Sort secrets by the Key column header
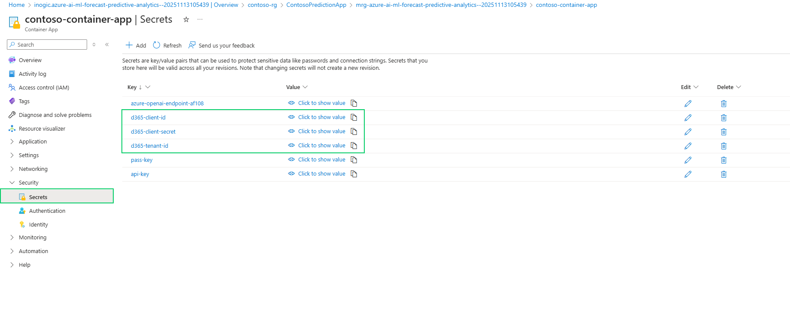The width and height of the screenshot is (790, 322). pyautogui.click(x=132, y=87)
